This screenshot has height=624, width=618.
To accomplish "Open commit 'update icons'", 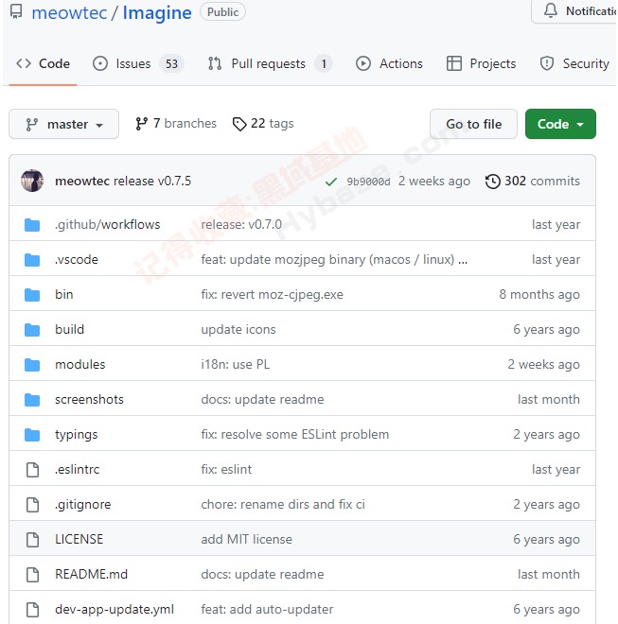I will pyautogui.click(x=238, y=330).
